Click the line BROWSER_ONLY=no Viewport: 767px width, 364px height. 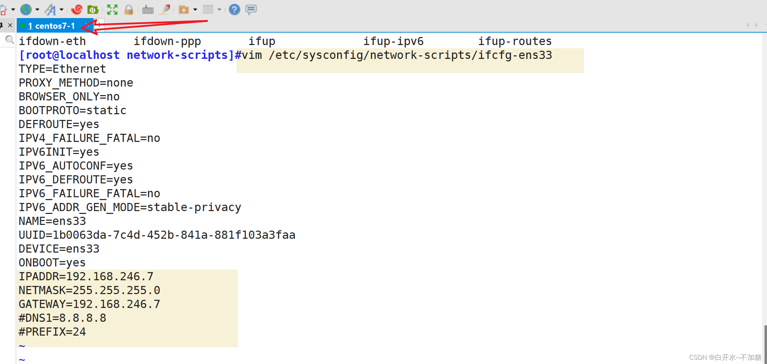coord(69,96)
